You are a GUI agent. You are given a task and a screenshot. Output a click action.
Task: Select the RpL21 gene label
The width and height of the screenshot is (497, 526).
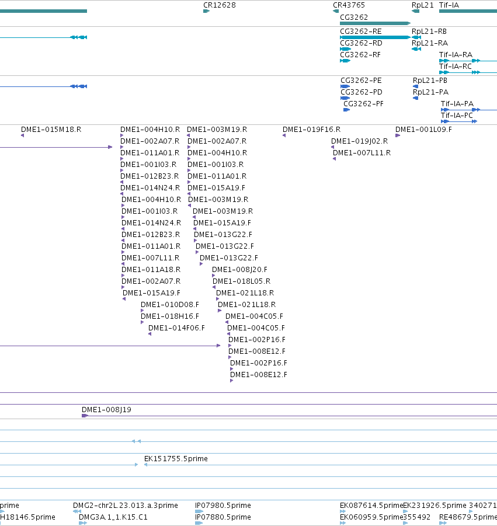tap(422, 5)
